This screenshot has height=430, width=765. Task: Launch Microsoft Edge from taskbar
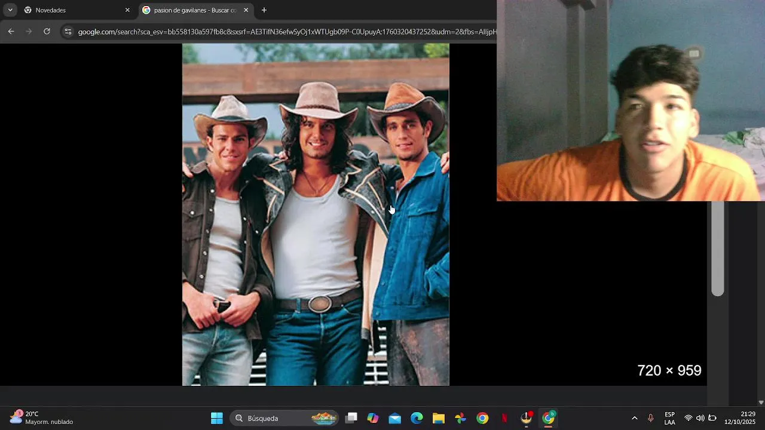[417, 418]
